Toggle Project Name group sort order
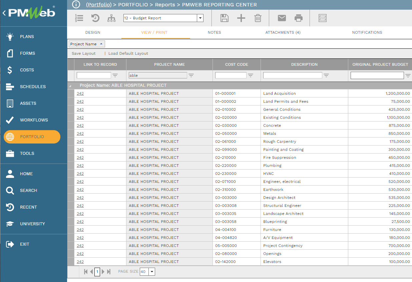 pos(101,44)
